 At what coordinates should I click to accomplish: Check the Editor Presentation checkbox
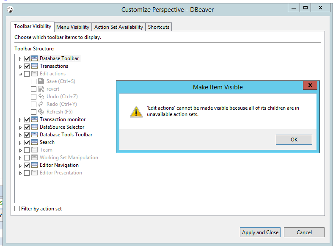[x=27, y=173]
